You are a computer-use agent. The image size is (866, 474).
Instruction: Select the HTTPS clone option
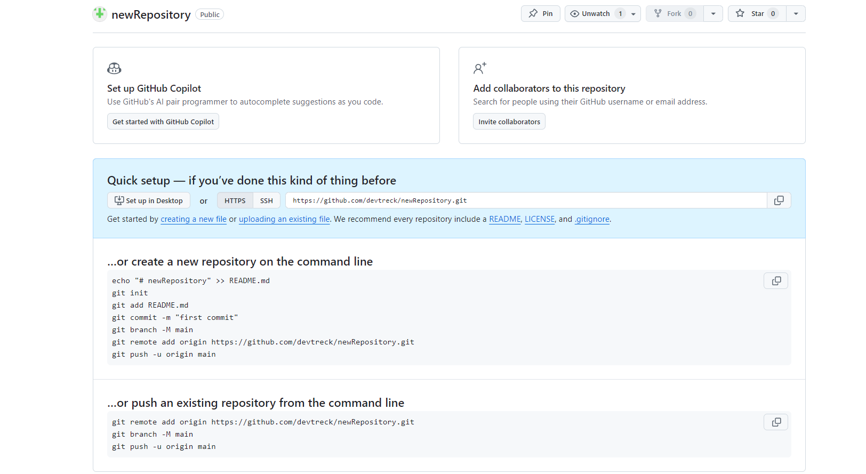click(x=235, y=200)
